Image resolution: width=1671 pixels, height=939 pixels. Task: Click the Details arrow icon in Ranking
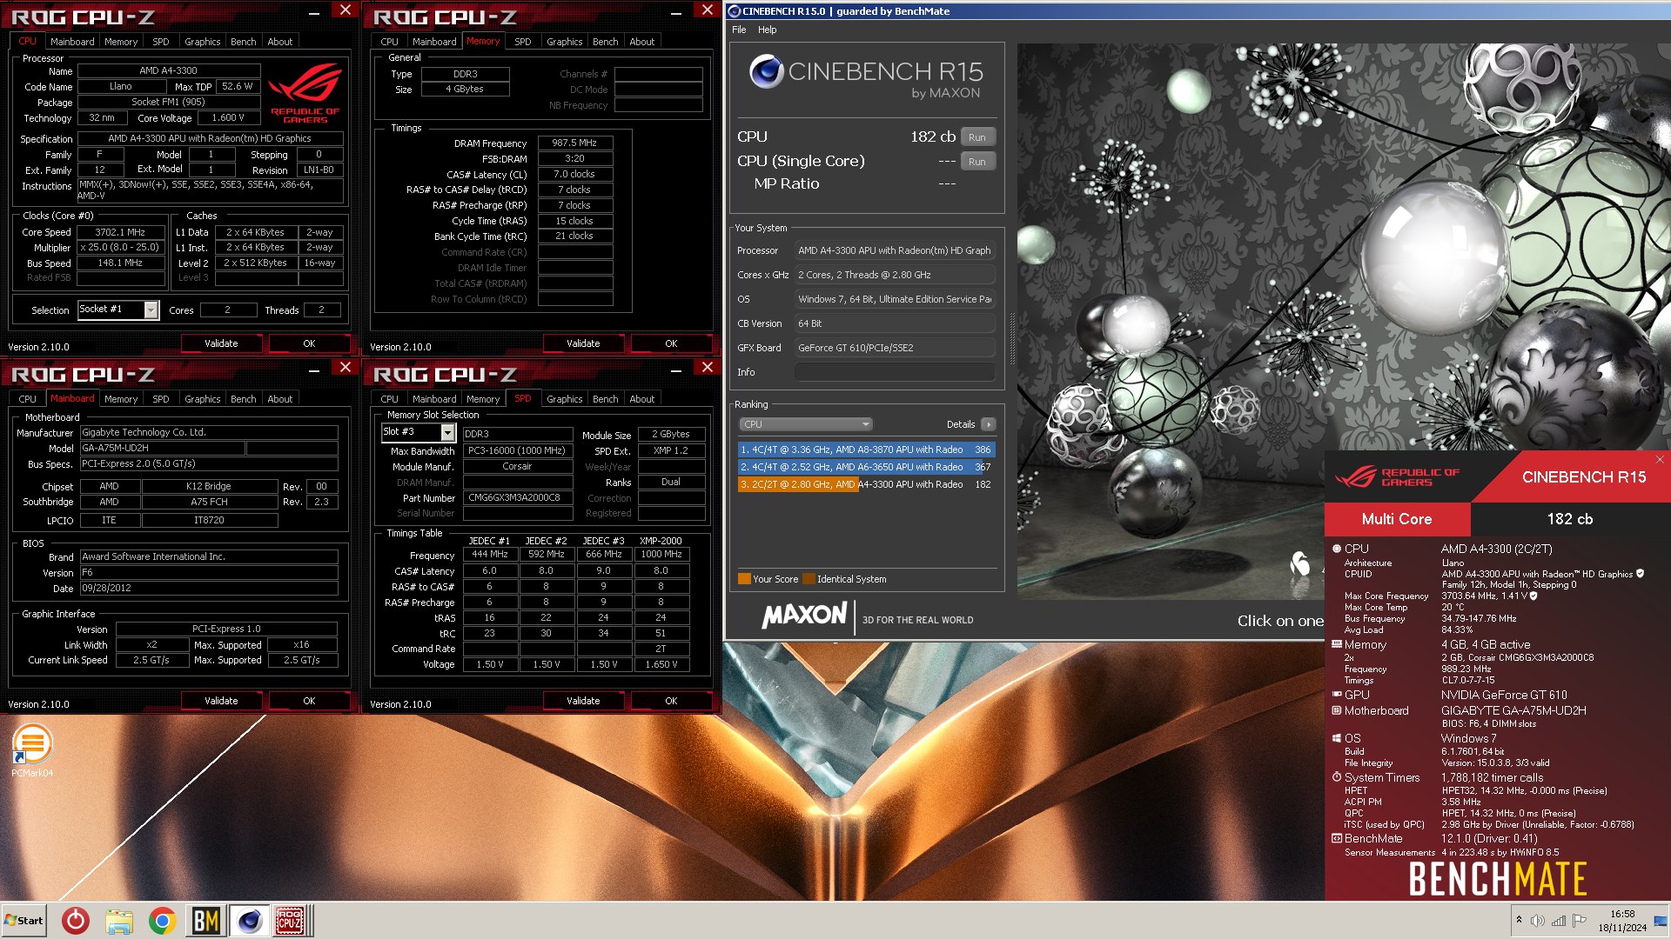tap(988, 424)
